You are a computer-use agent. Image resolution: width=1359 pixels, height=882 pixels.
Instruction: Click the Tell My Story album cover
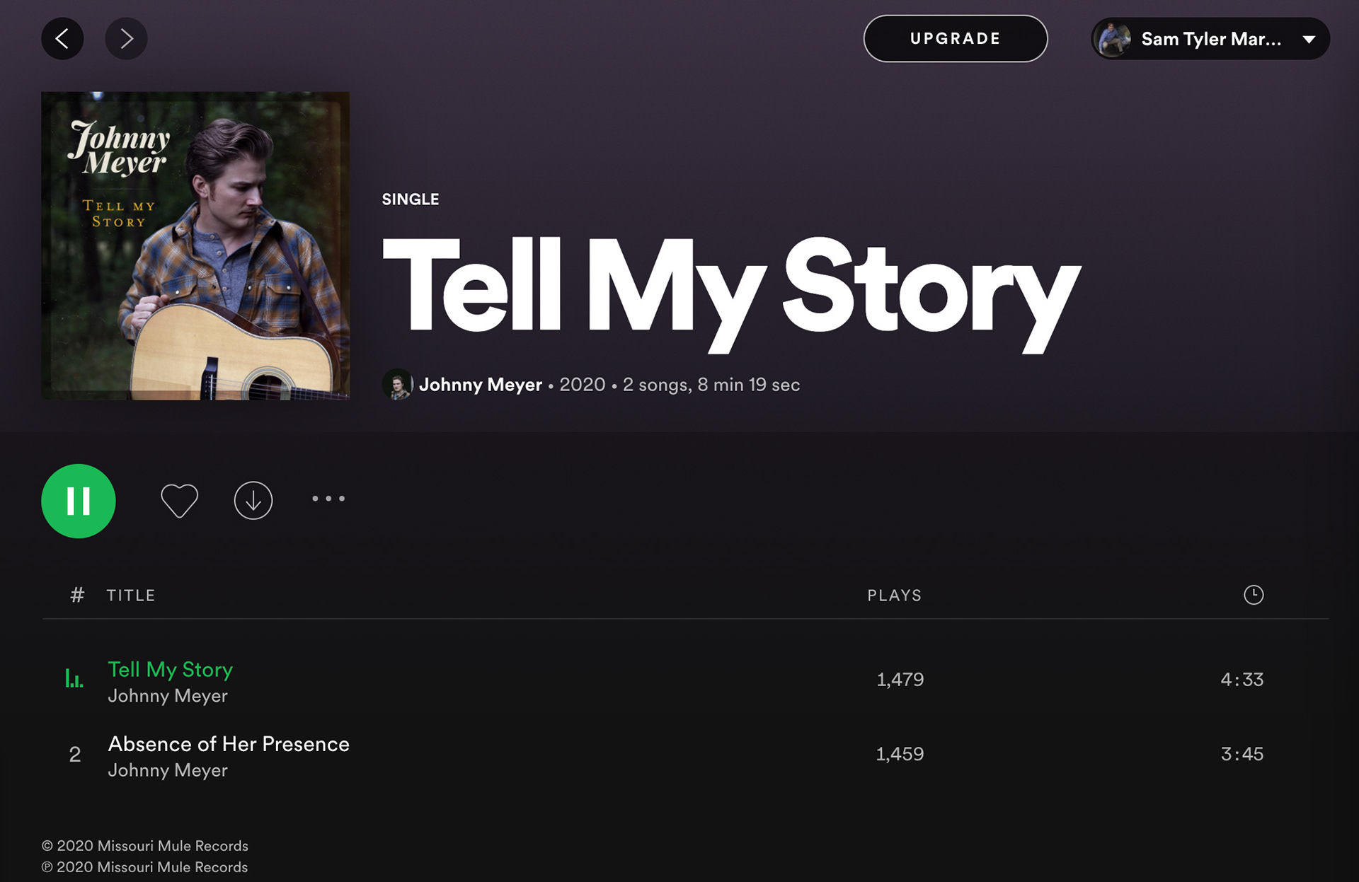[195, 245]
